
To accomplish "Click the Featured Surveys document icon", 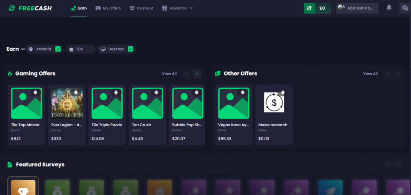I will click(10, 165).
